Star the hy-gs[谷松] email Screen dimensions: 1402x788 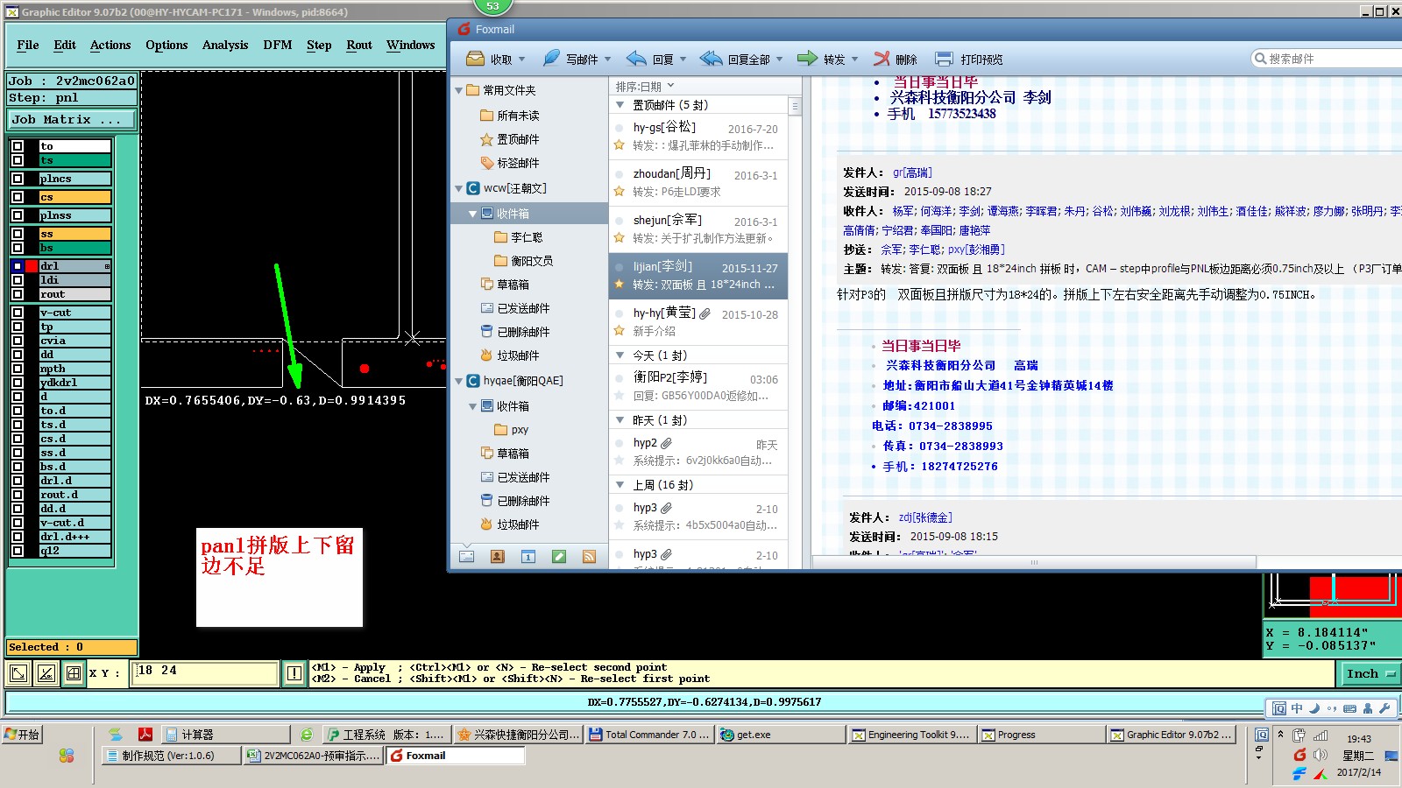620,145
